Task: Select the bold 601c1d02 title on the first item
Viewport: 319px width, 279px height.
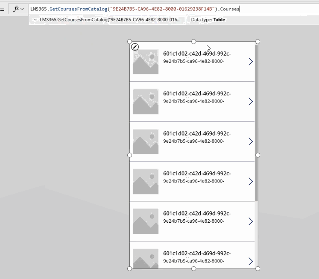Action: 198,54
